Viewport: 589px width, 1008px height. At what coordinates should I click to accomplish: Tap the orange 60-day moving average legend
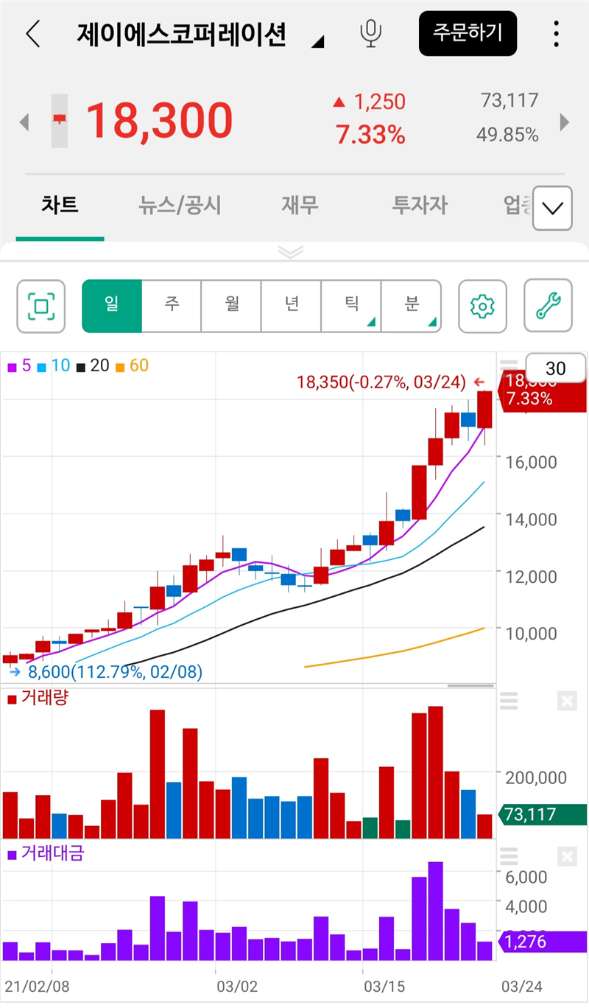coord(131,365)
